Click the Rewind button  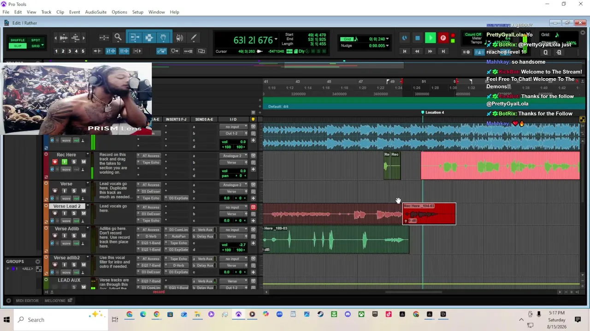[x=417, y=51]
